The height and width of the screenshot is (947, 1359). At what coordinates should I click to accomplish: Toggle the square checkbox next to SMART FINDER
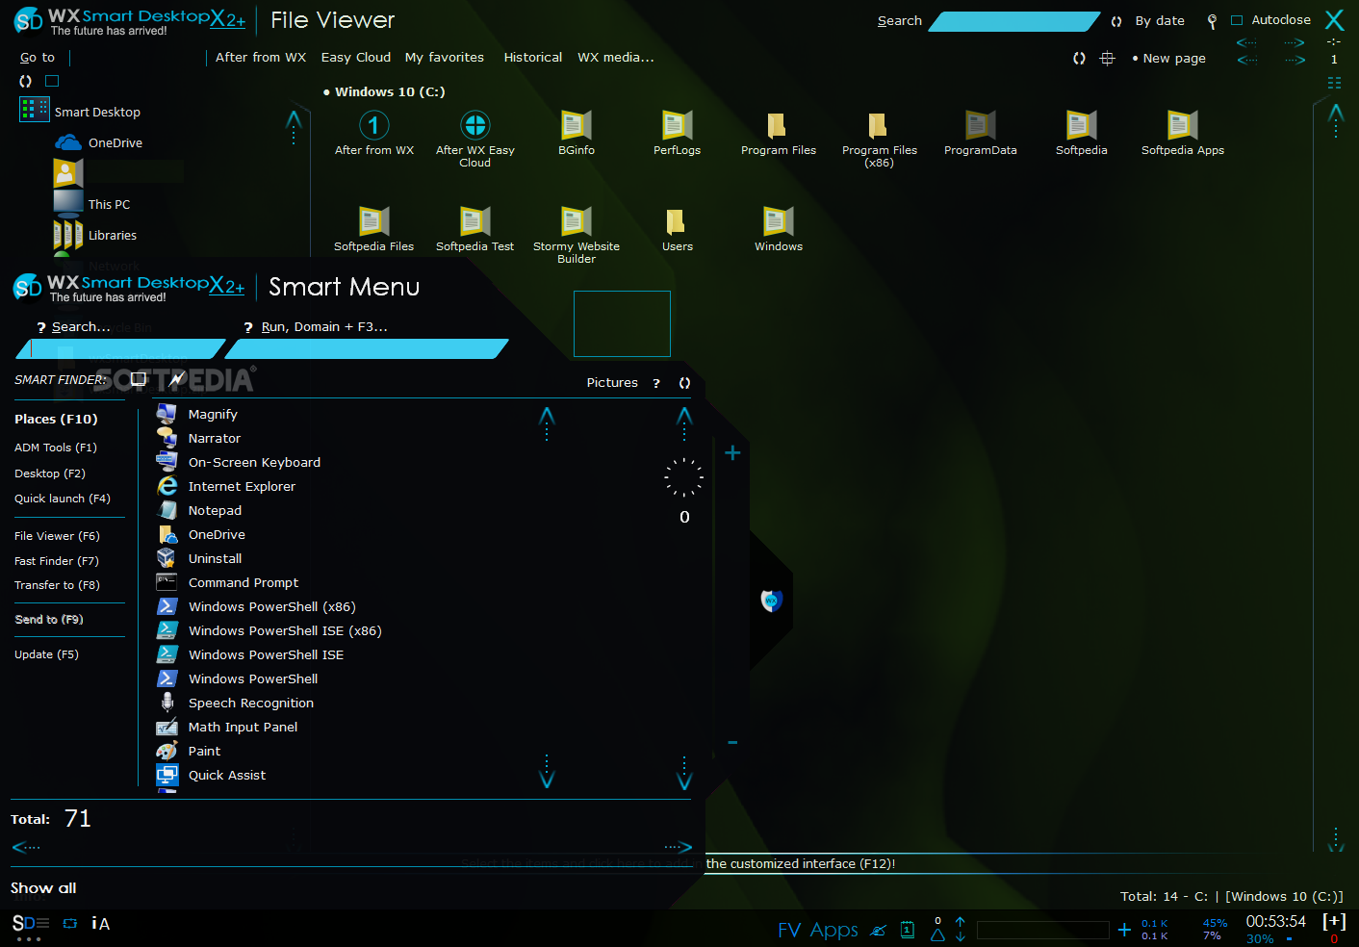point(139,379)
